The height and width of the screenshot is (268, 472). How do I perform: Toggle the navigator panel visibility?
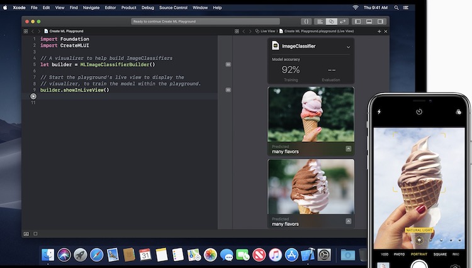pos(357,21)
